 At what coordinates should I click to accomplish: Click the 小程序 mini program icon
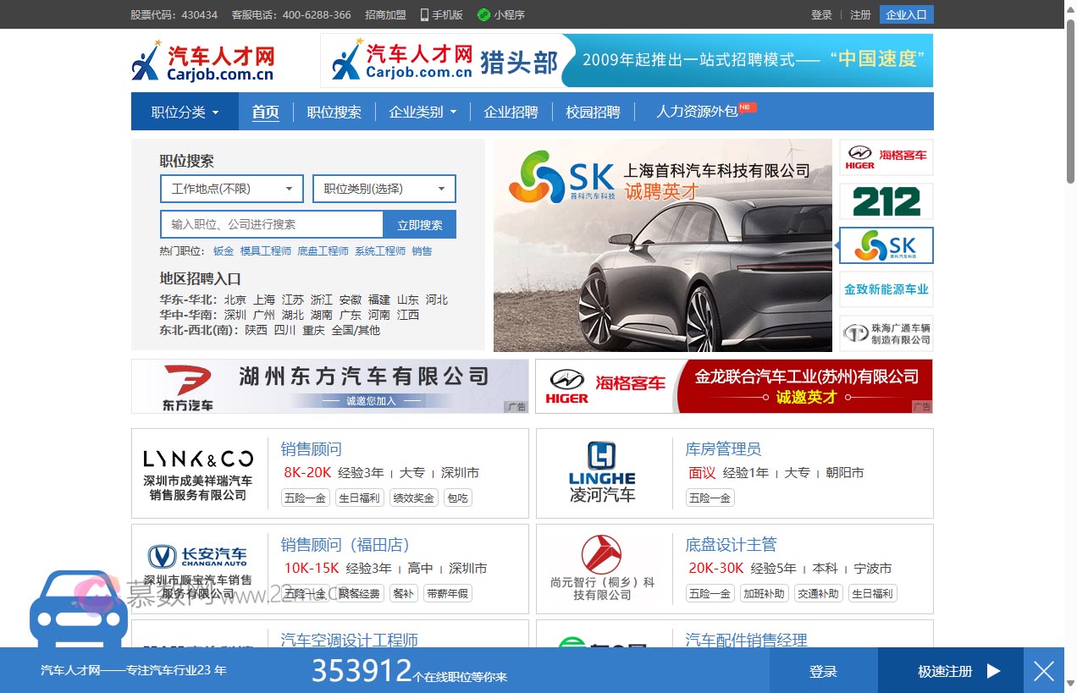coord(484,14)
